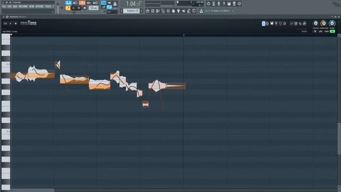Open the OPTIONS menu
The image size is (341, 192).
(x=39, y=6)
